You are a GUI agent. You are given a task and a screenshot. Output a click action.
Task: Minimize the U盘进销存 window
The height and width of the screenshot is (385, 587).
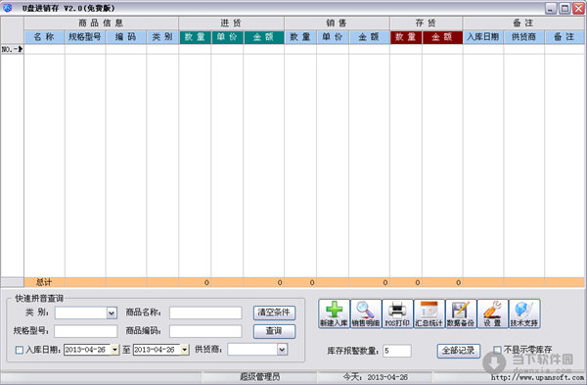[x=551, y=8]
